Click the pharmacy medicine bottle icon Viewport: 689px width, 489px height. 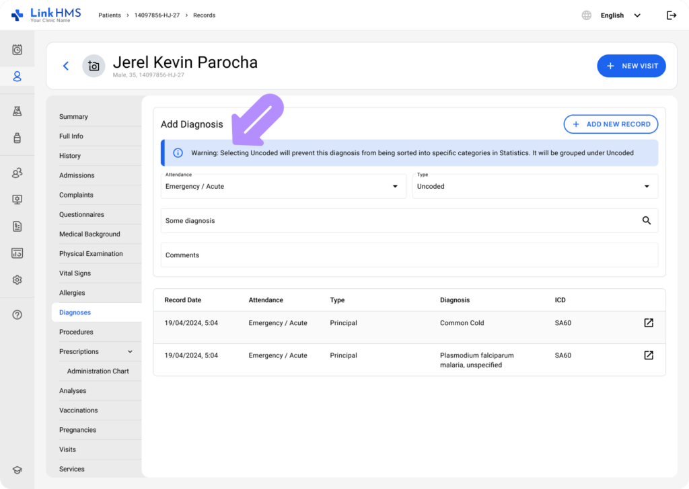point(17,138)
